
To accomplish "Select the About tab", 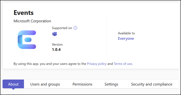I will [13, 84].
